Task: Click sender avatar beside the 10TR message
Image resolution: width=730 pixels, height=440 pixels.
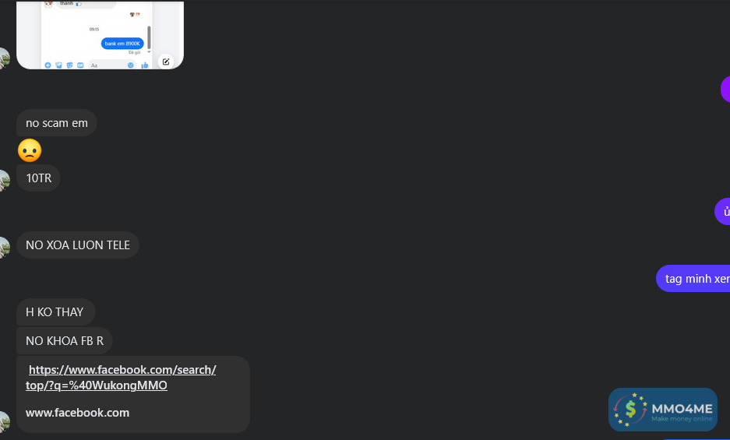Action: (4, 180)
